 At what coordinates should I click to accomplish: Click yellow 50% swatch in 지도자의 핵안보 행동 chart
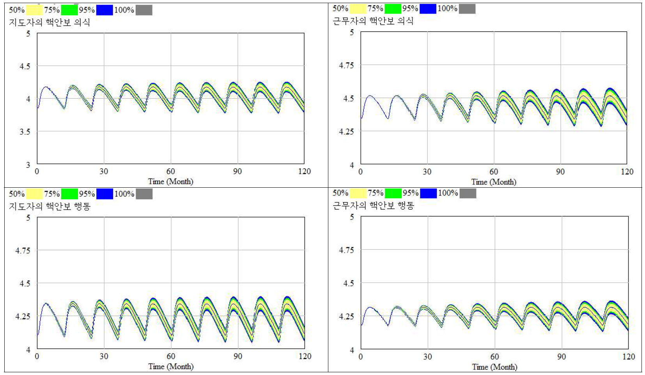(x=34, y=194)
